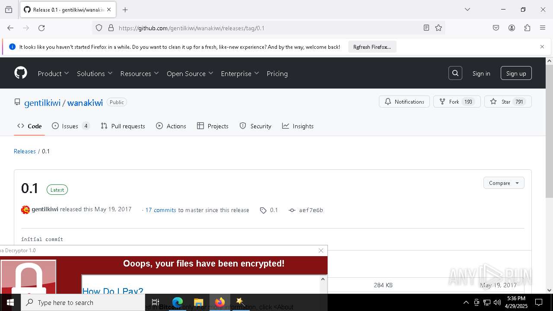Open the Actions tab

tap(171, 126)
